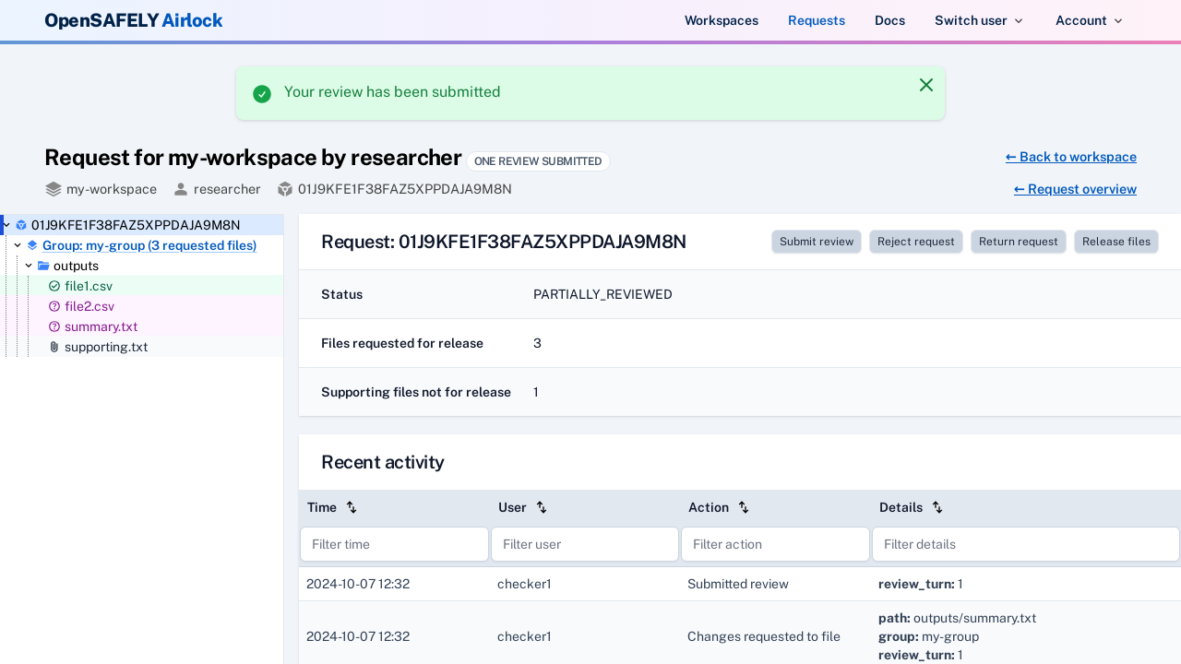Click the approved check icon beside file1.csv

coord(54,286)
